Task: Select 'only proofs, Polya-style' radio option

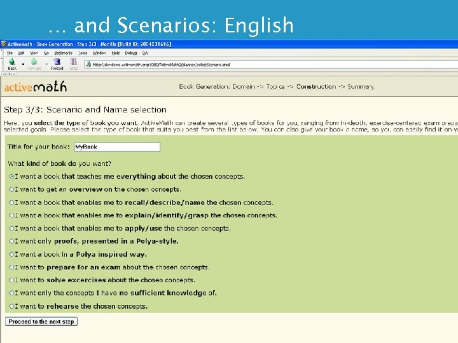Action: point(11,241)
